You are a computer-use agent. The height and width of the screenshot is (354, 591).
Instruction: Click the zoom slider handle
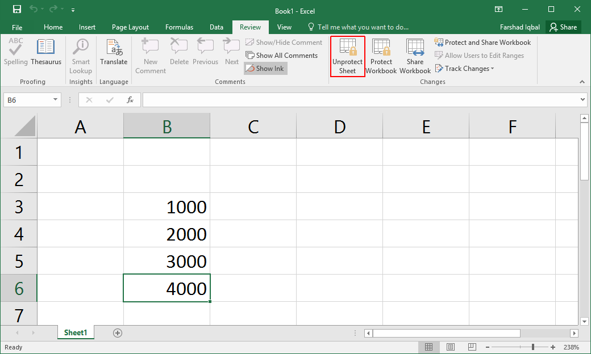(532, 347)
